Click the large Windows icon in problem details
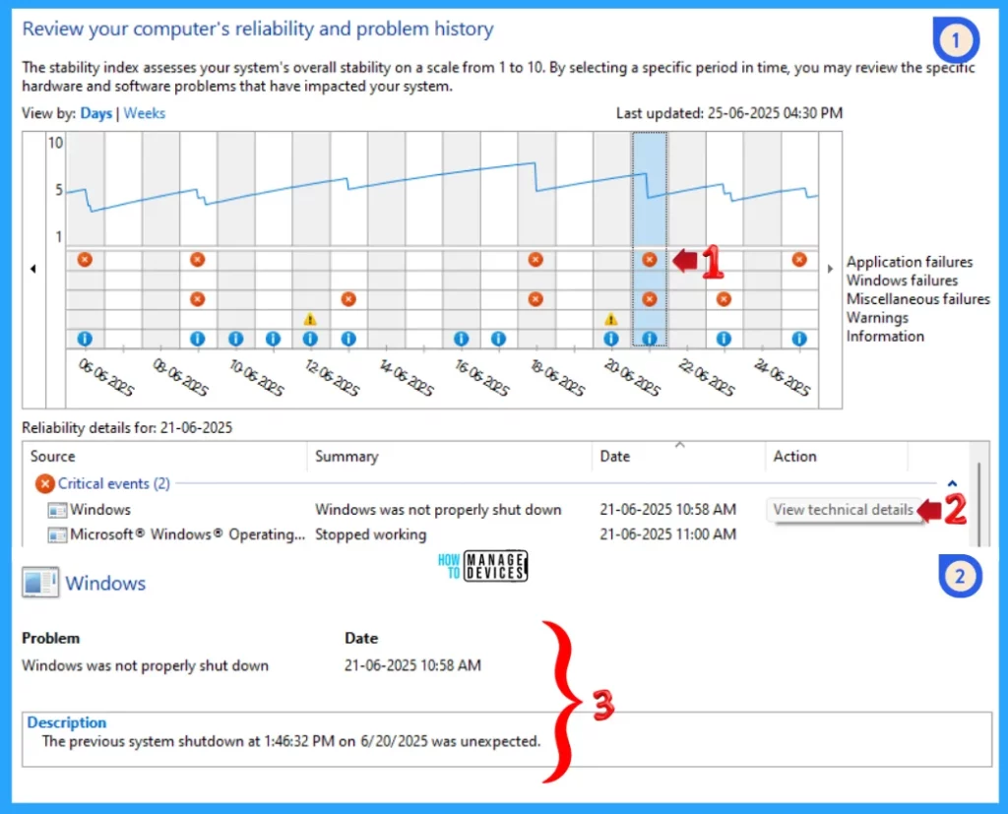This screenshot has height=814, width=1008. click(40, 583)
